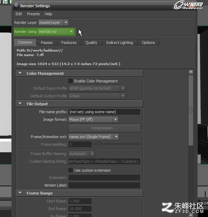This screenshot has height=217, width=208.
Task: Open Default Input Profile sRGB dropdown
Action: 97,88
